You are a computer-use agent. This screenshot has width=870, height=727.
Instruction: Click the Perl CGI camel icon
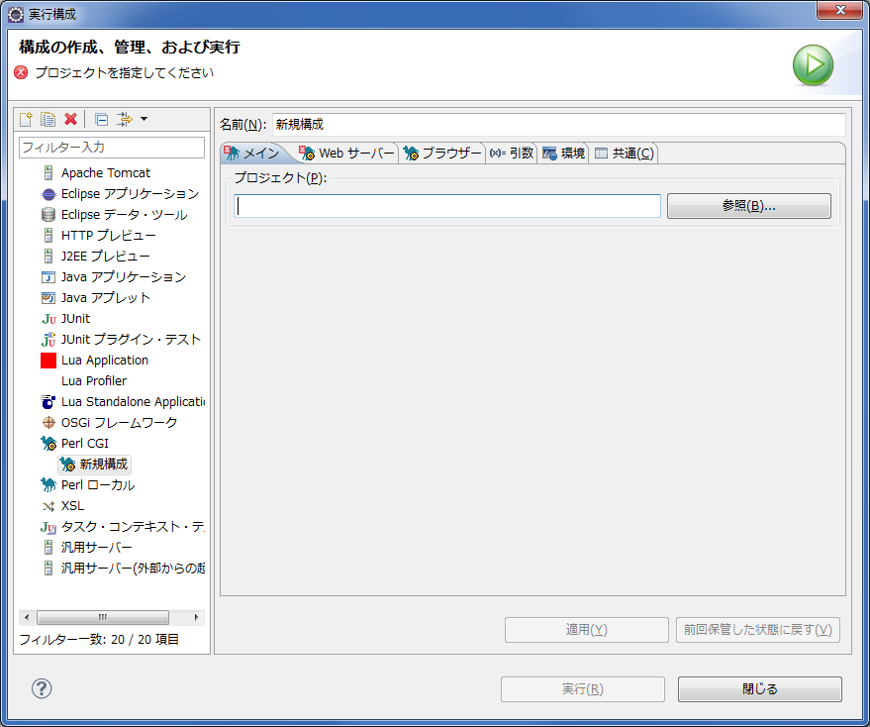coord(48,443)
